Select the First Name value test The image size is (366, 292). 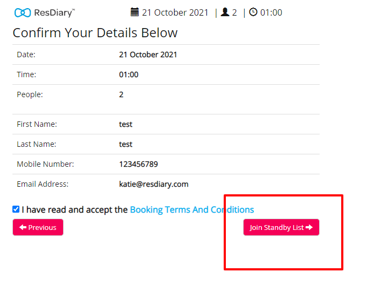point(126,124)
